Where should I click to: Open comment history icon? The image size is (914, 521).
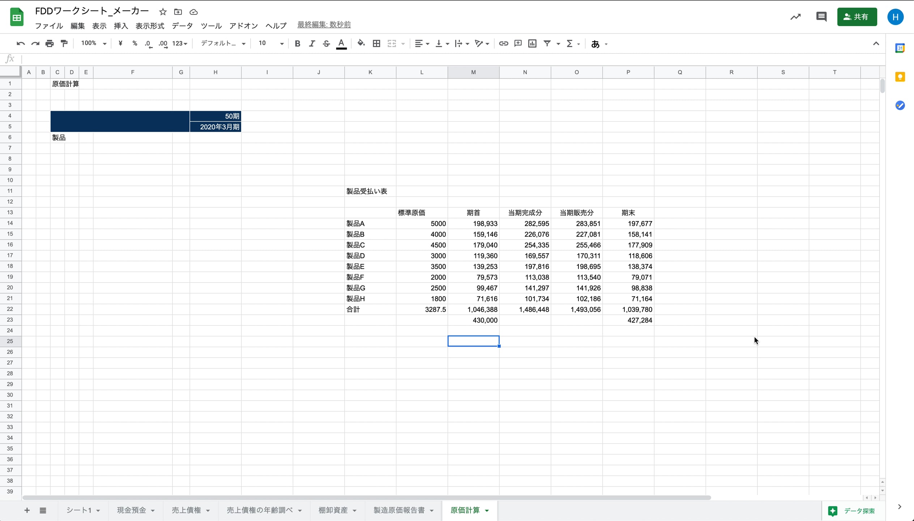coord(821,17)
